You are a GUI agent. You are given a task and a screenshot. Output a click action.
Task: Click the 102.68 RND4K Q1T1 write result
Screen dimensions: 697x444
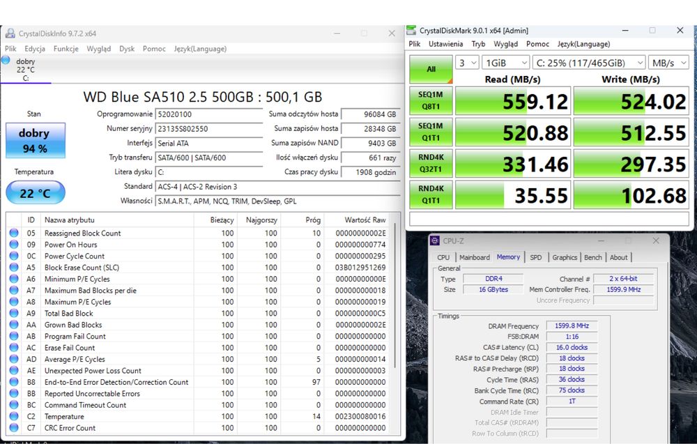631,194
